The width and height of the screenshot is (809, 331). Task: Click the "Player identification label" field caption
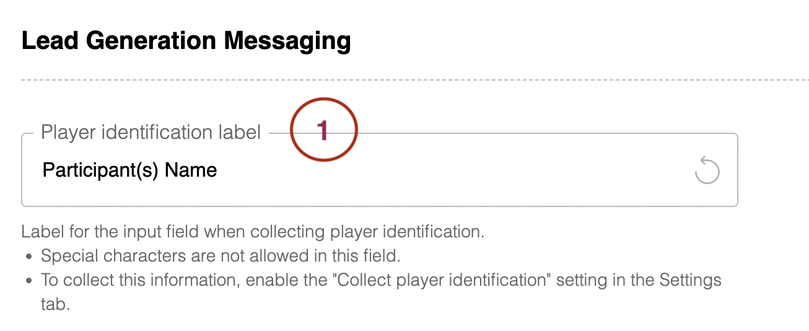151,132
